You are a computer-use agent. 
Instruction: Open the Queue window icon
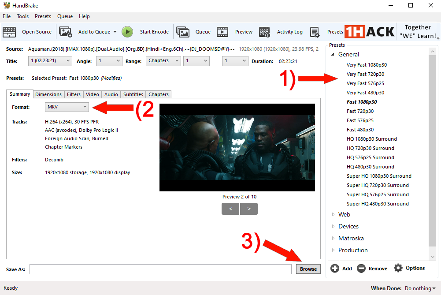point(183,32)
